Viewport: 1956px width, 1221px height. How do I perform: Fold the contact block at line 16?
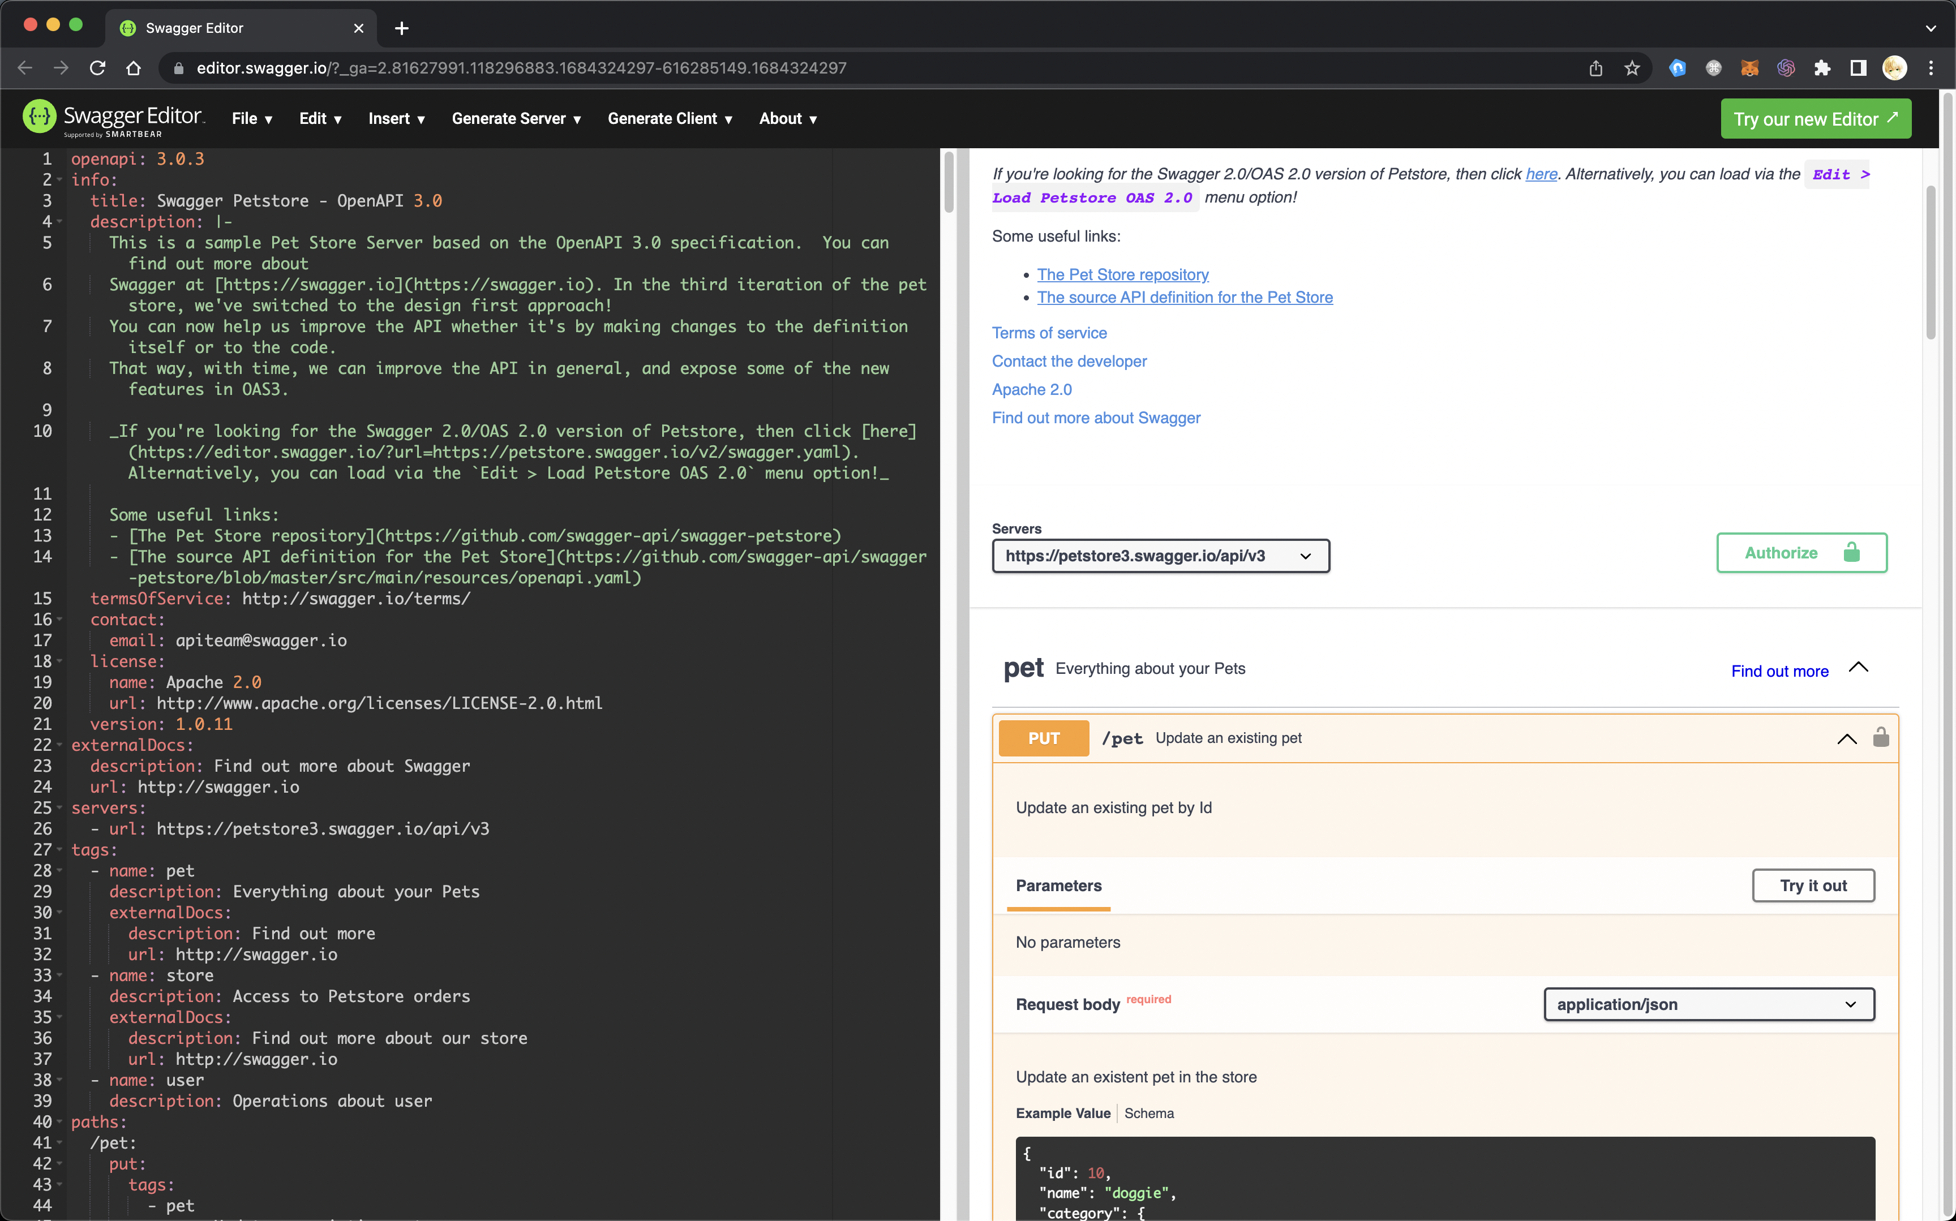pos(60,620)
